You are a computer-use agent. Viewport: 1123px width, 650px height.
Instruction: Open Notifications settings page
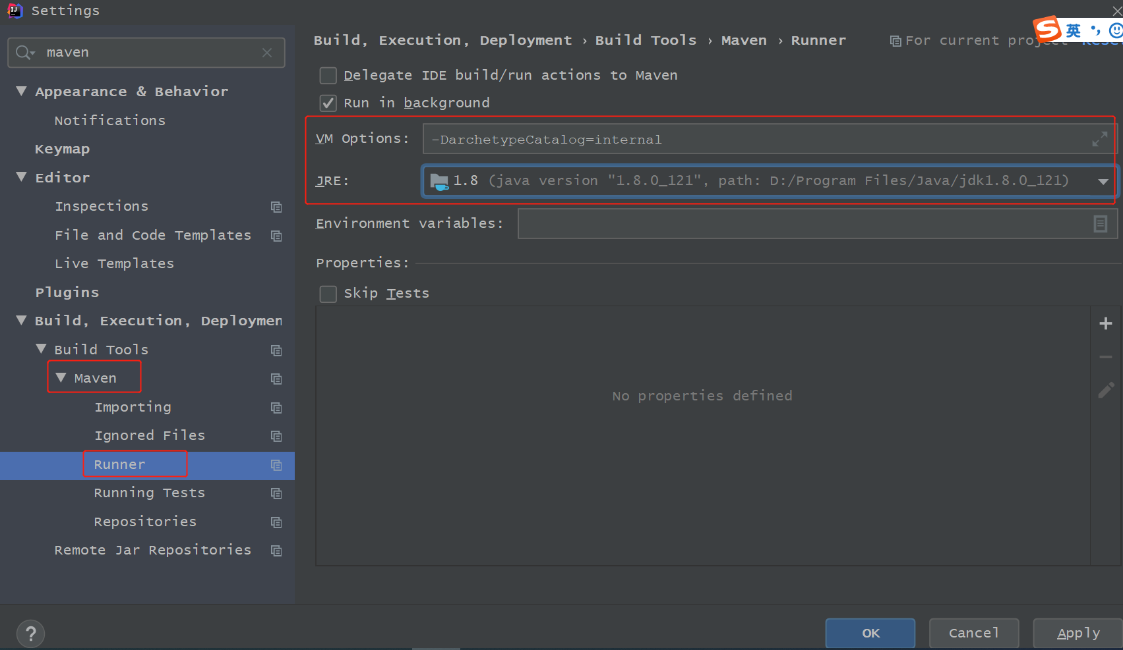pos(109,121)
